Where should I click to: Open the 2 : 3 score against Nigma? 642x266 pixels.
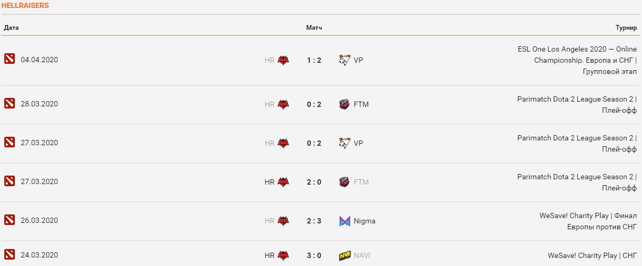coord(314,221)
